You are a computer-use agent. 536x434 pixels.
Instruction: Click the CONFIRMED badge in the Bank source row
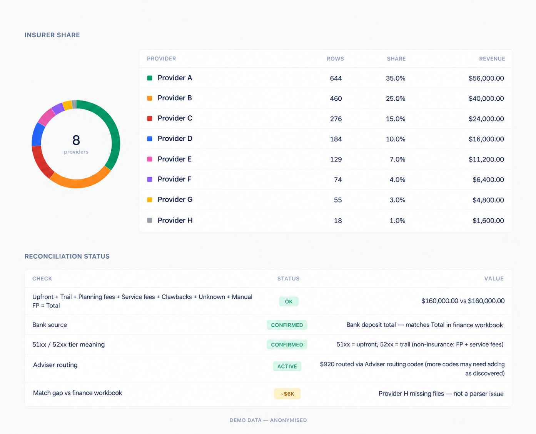(x=287, y=325)
